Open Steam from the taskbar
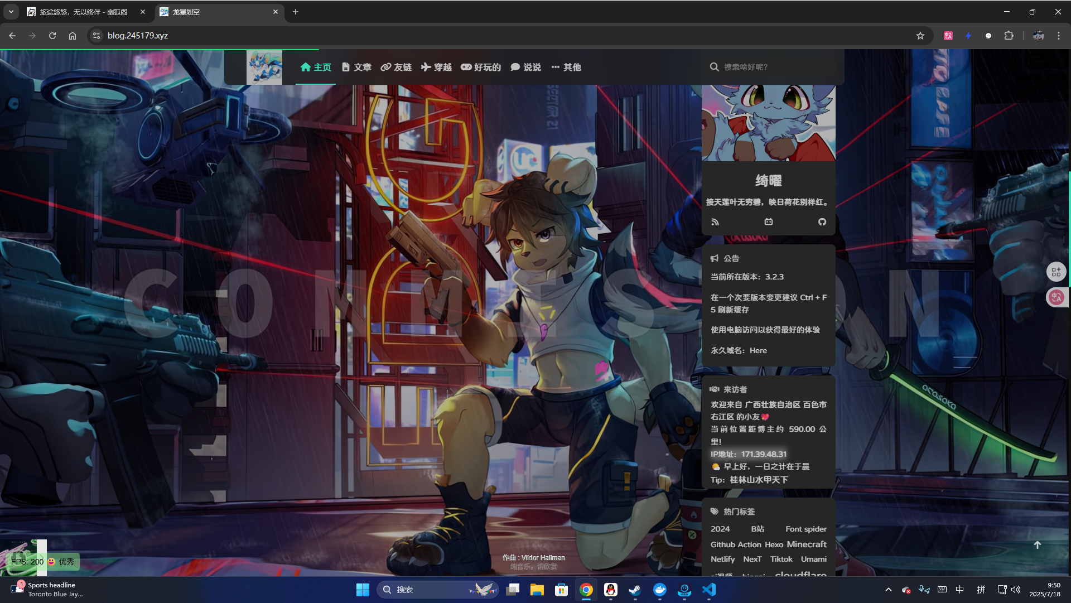 (635, 590)
